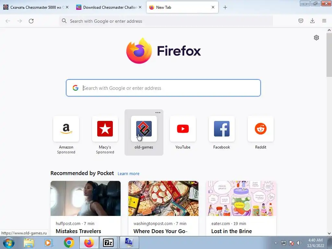Open the Downloads panel

[312, 21]
